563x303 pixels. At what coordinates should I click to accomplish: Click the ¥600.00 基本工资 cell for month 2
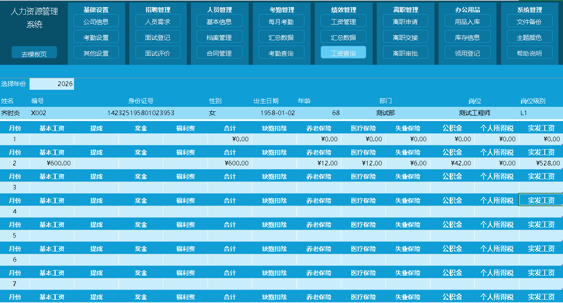(52, 163)
